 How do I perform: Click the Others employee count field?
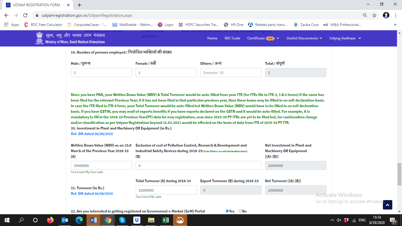(x=231, y=73)
